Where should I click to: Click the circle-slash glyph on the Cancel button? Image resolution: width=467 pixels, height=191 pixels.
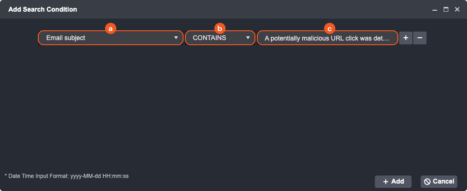click(427, 182)
